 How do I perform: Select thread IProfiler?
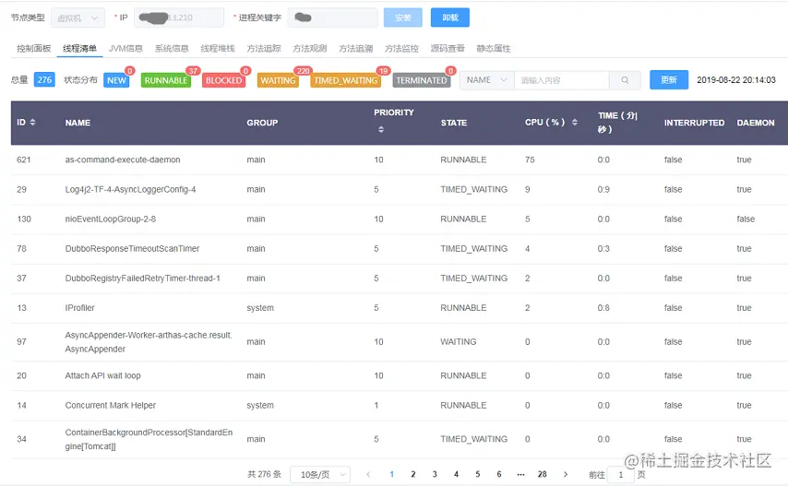[x=79, y=308]
